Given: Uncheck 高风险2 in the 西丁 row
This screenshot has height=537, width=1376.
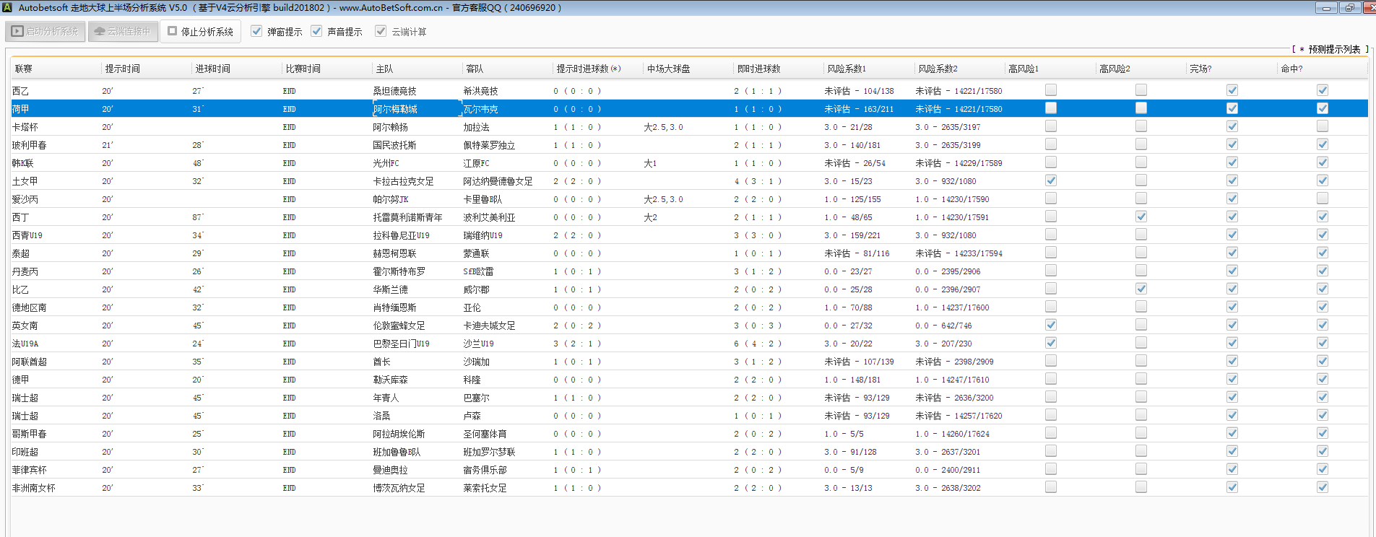Looking at the screenshot, I should coord(1141,217).
